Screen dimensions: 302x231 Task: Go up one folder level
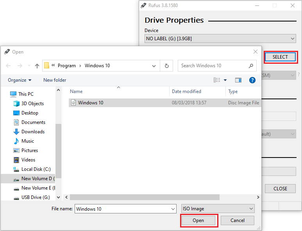click(37, 66)
